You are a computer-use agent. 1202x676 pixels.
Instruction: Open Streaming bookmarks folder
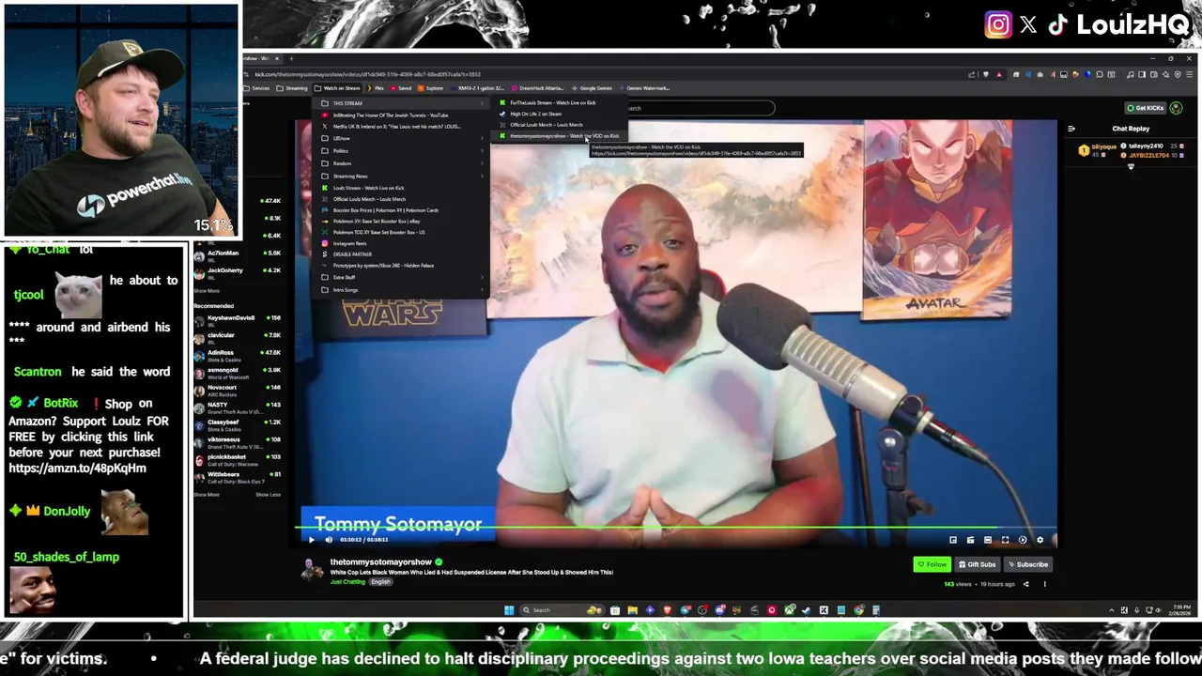[292, 88]
